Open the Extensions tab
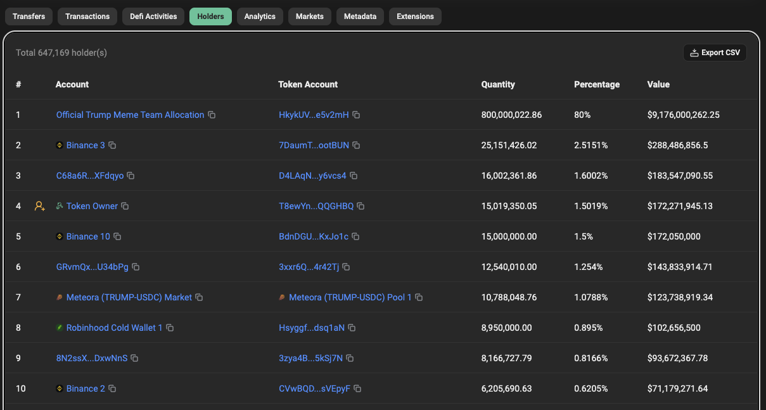 point(416,16)
